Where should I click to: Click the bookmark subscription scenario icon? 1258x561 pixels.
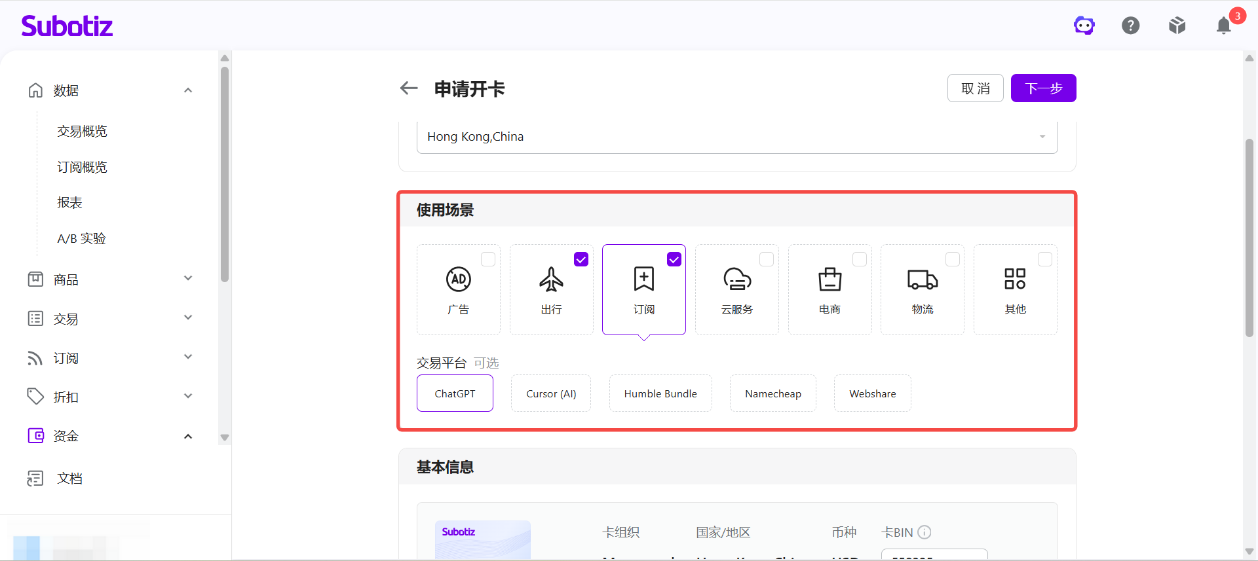644,279
